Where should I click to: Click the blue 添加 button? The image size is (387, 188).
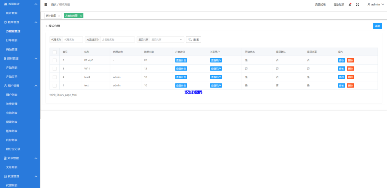click(377, 26)
